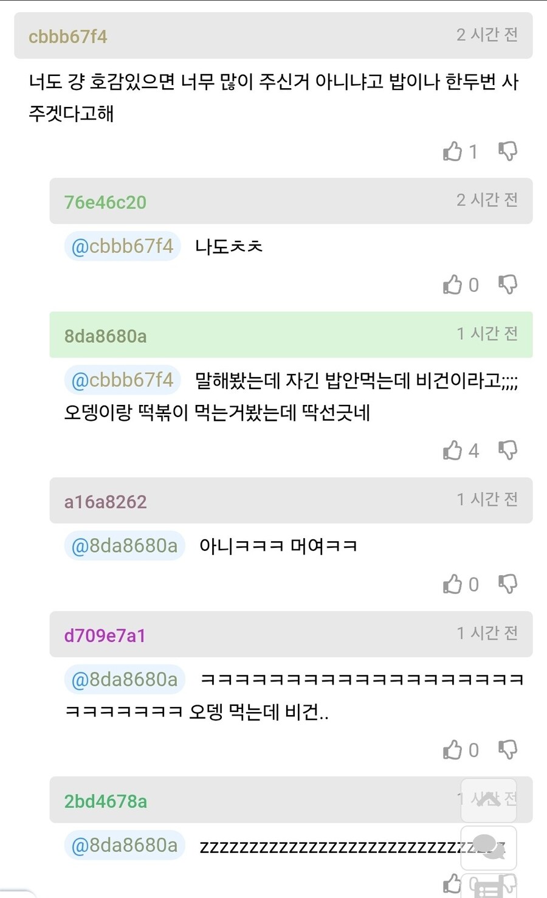Click thumbs up on 8da8680a's vegan reply
547x898 pixels.
coord(453,451)
